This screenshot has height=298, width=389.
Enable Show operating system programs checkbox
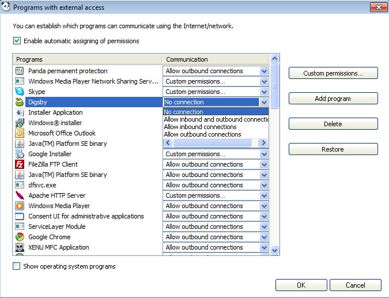pyautogui.click(x=16, y=266)
